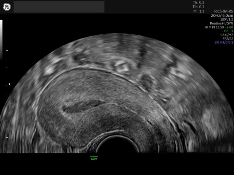This screenshot has width=234, height=175.
Task: Click the blue 'SRI II 4/CRI 1' label
Action: (x=224, y=42)
